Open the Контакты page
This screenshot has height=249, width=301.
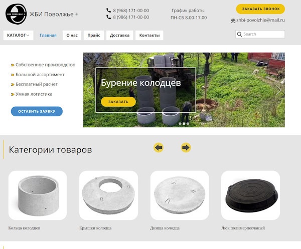(x=149, y=36)
